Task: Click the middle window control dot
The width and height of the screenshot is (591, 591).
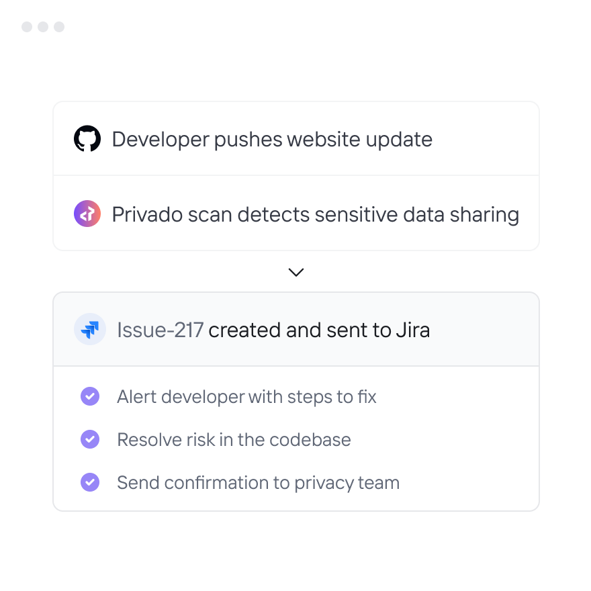Action: click(x=43, y=27)
